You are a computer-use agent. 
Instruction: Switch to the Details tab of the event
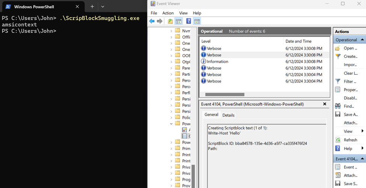tap(228, 115)
